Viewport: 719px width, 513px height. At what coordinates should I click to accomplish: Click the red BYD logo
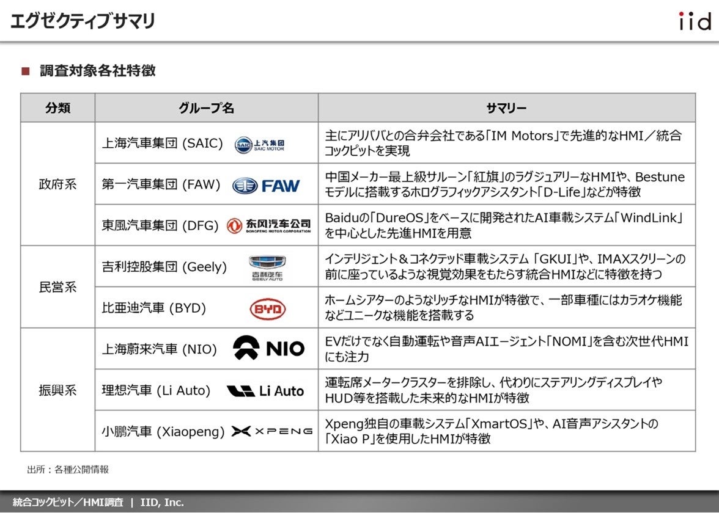(268, 309)
